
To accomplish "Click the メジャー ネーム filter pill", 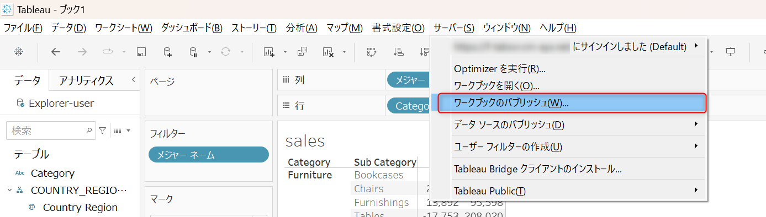I will pyautogui.click(x=209, y=155).
